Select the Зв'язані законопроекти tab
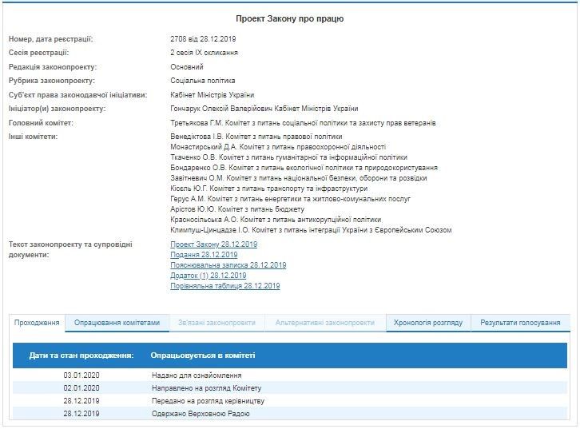 tap(217, 323)
